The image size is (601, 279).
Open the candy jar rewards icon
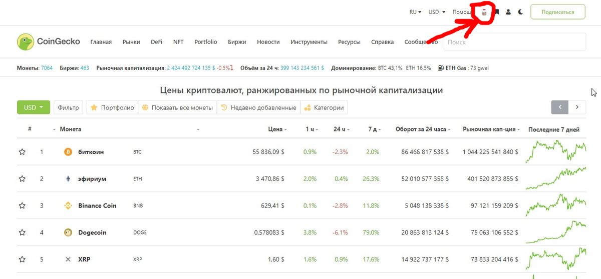484,12
